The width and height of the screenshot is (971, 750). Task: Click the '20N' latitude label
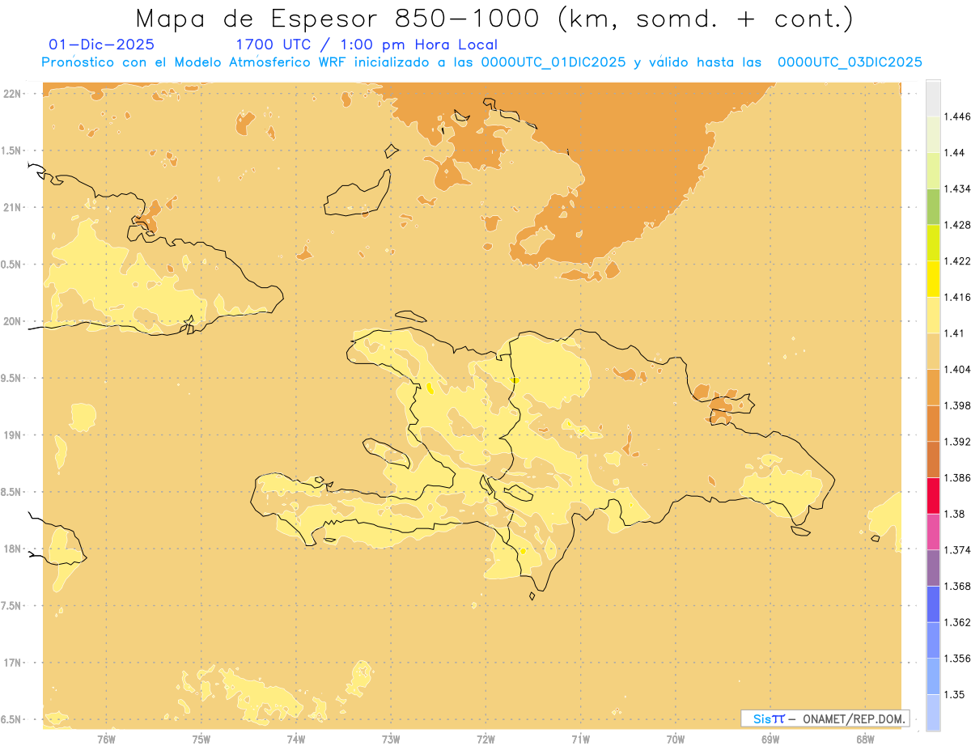[x=11, y=321]
